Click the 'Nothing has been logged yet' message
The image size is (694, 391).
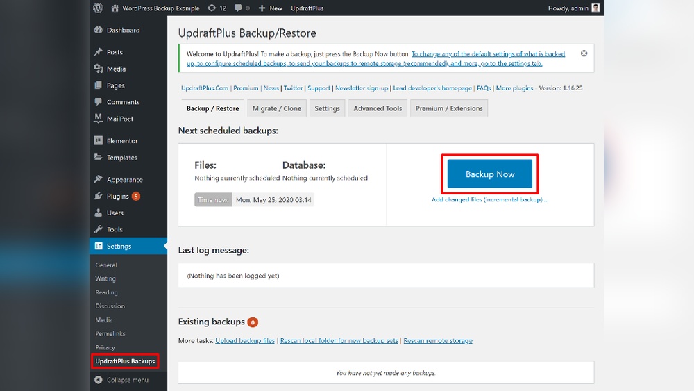click(233, 276)
